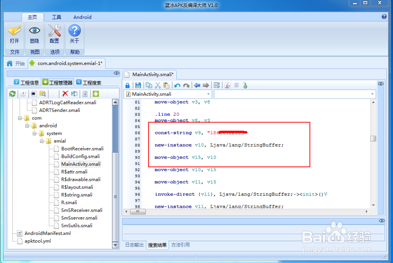Open the 搜索结果 search results tab

tap(157, 245)
